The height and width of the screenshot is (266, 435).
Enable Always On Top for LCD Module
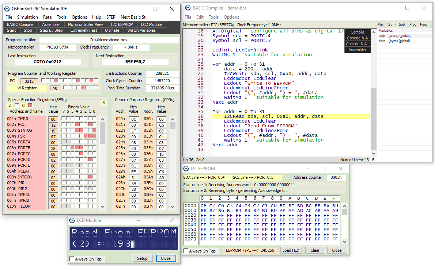point(72,259)
